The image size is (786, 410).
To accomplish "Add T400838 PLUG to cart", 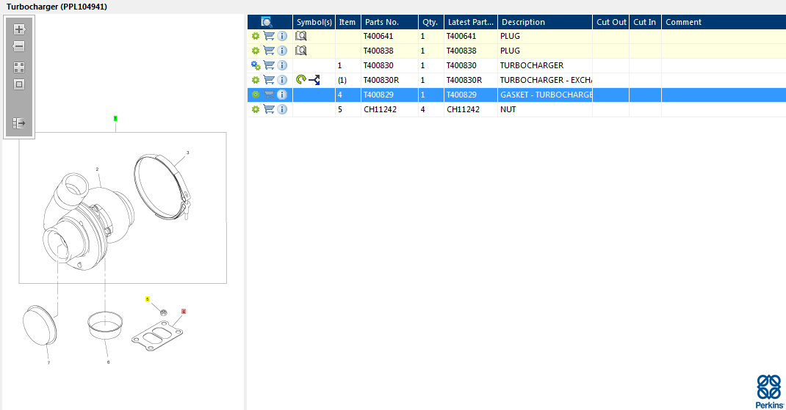I will click(x=269, y=51).
